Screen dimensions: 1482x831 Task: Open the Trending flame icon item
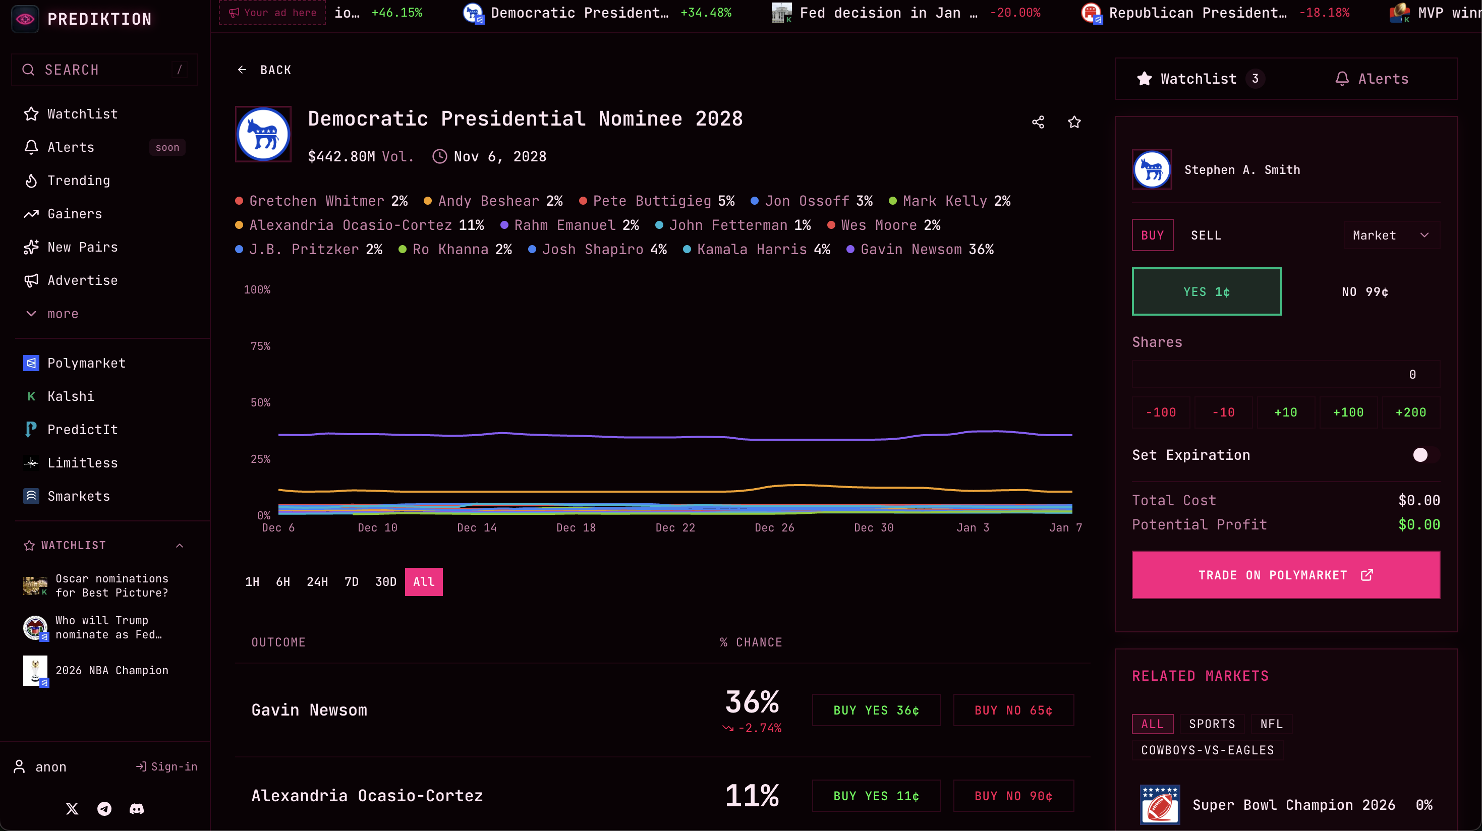(31, 181)
